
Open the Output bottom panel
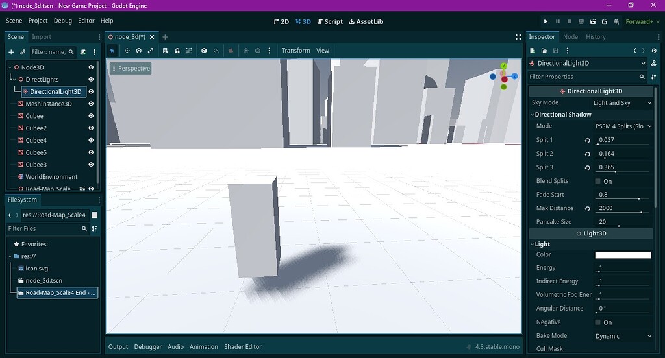pos(118,346)
